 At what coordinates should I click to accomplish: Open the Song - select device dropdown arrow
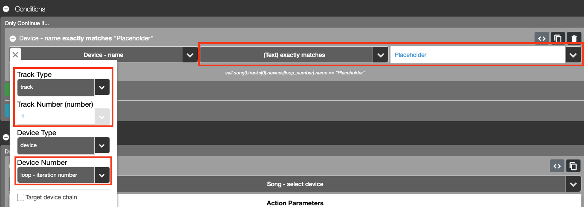(573, 184)
